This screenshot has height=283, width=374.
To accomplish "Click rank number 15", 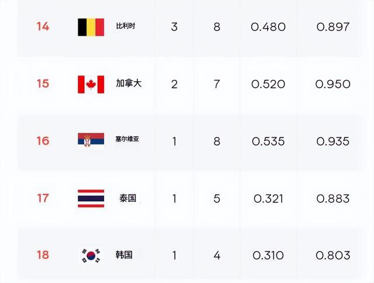I will pos(43,84).
